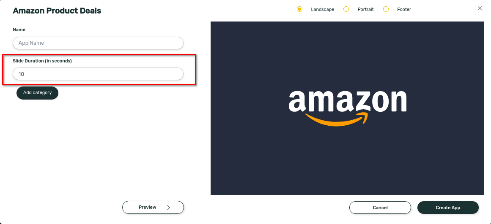Click the Slide Duration (in seconds) label
The height and width of the screenshot is (224, 491).
(x=42, y=61)
